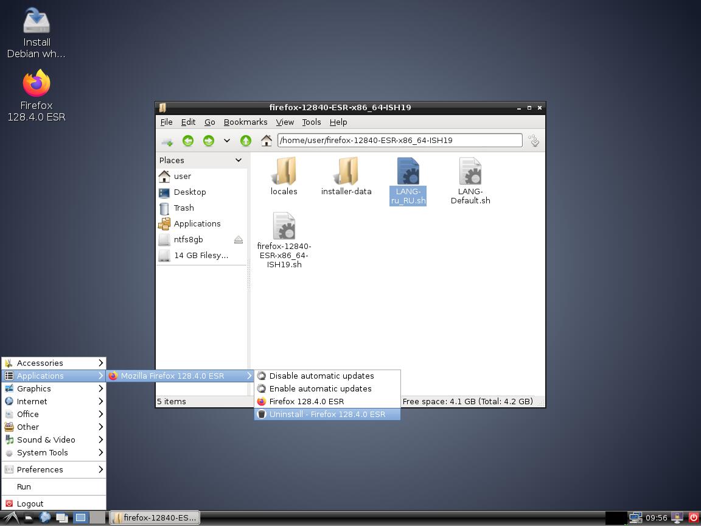The image size is (701, 526).
Task: Select the installer-data folder
Action: [x=346, y=176]
